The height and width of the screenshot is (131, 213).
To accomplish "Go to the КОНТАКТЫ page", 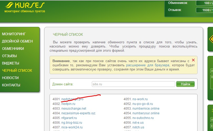I will pos(11,85).
